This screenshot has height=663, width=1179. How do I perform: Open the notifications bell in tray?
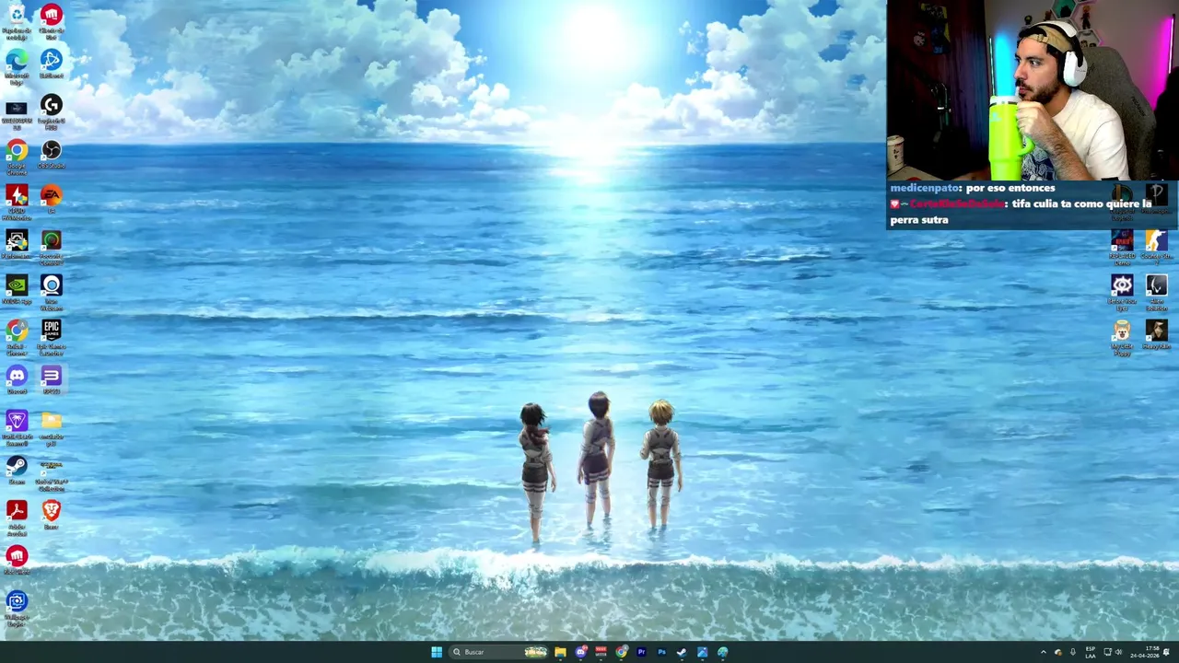1167,652
